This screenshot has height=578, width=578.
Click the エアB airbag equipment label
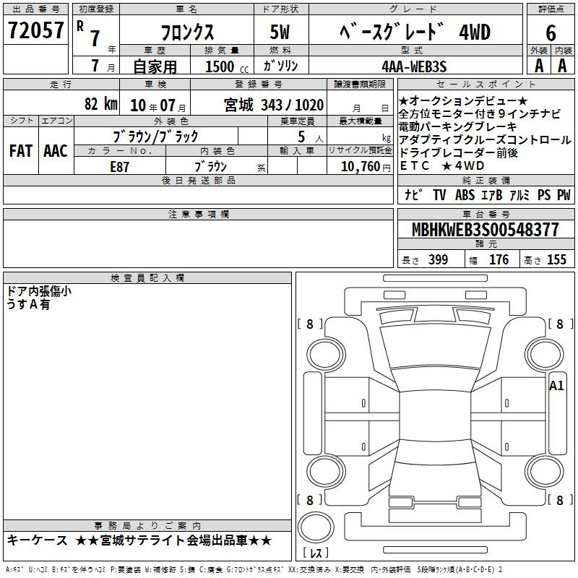click(491, 195)
